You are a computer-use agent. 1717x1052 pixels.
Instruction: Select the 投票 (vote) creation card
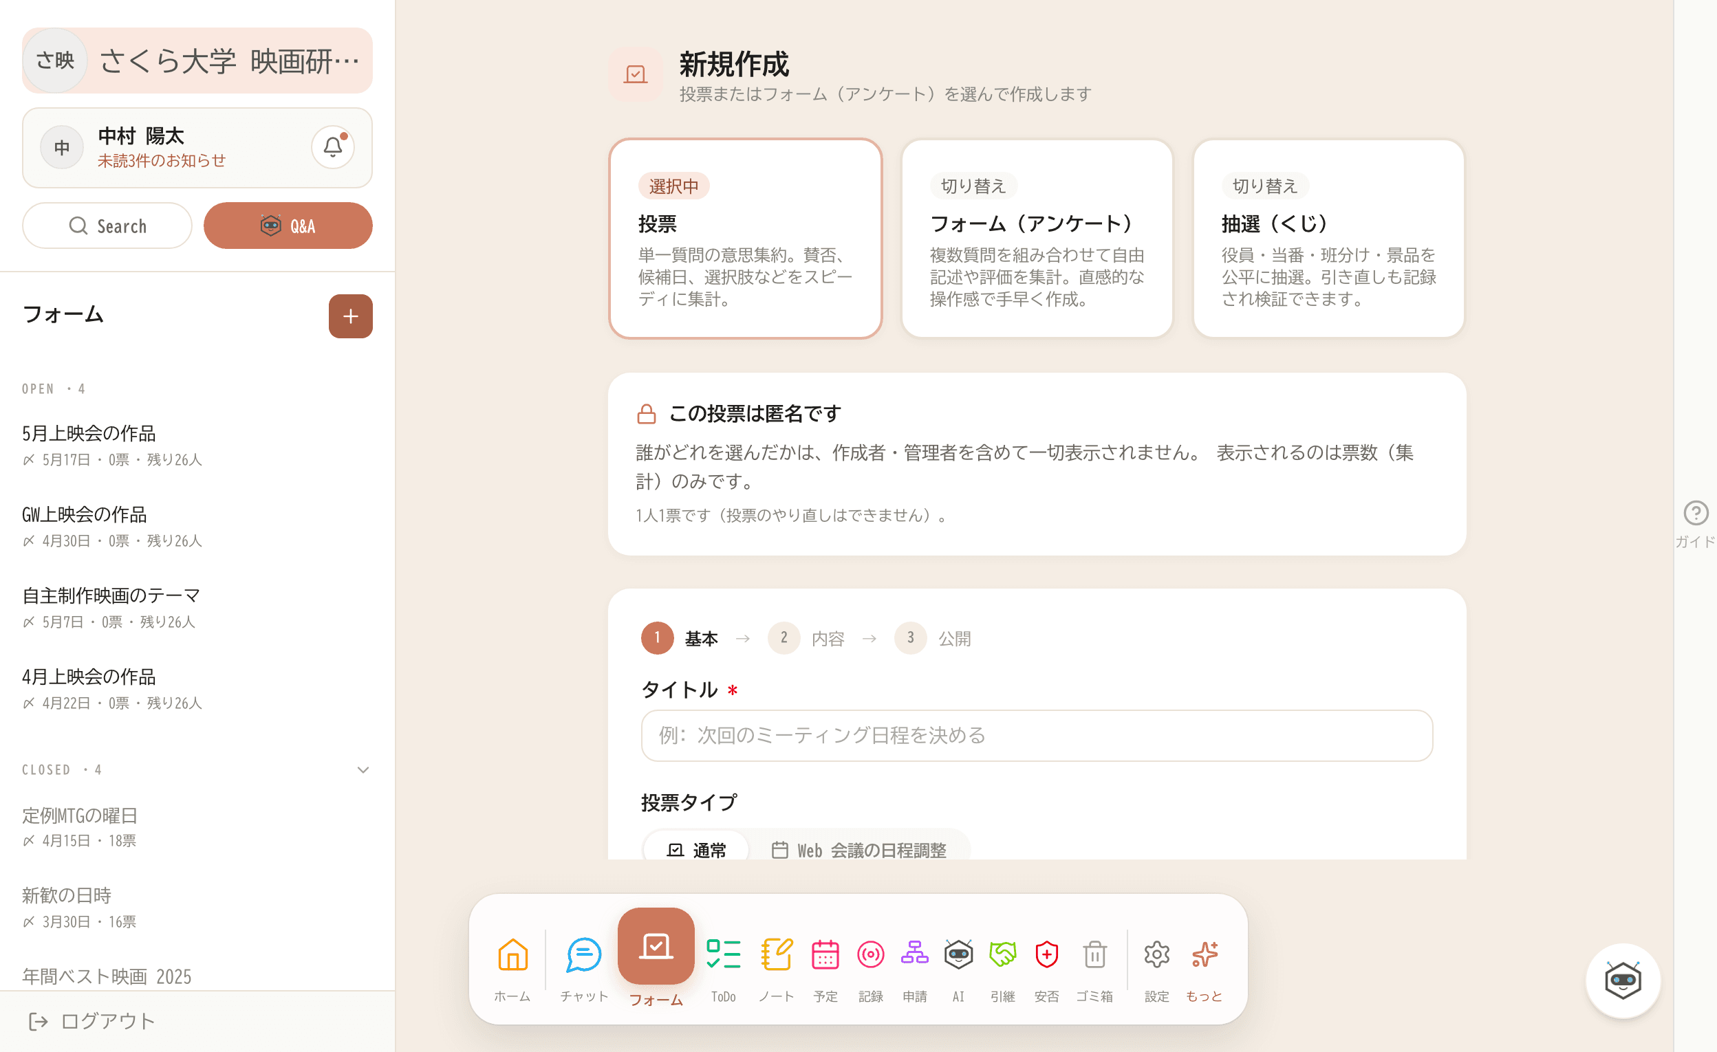[745, 239]
